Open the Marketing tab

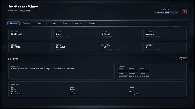pos(78,23)
